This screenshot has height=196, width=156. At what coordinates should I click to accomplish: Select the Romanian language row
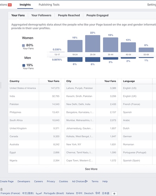pos(139,144)
